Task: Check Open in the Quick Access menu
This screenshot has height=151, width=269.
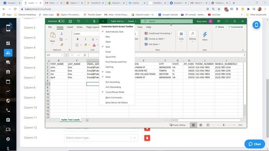Action: 108,42
